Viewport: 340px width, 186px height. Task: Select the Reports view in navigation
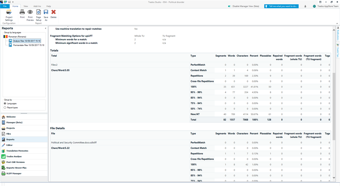[x=24, y=139]
